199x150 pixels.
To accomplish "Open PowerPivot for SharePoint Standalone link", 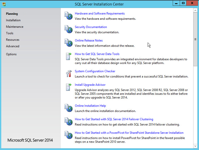I will 129,133.
